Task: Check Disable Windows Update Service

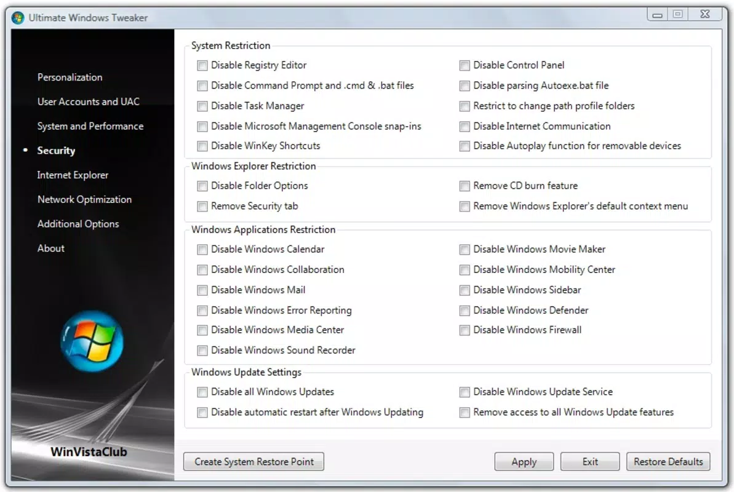Action: (465, 392)
